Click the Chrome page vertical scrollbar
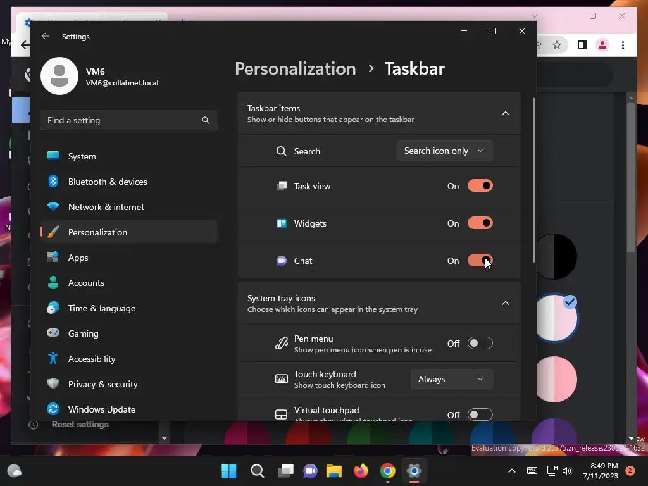Screen dimensions: 648x486 click(x=631, y=178)
